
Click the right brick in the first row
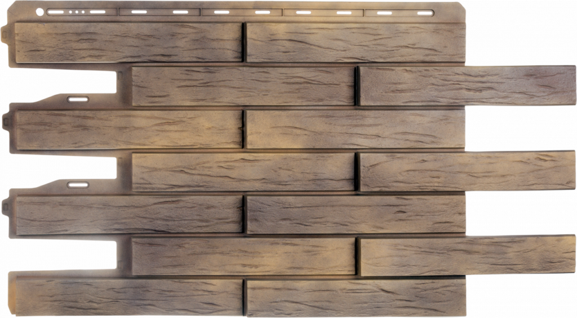tap(356, 42)
